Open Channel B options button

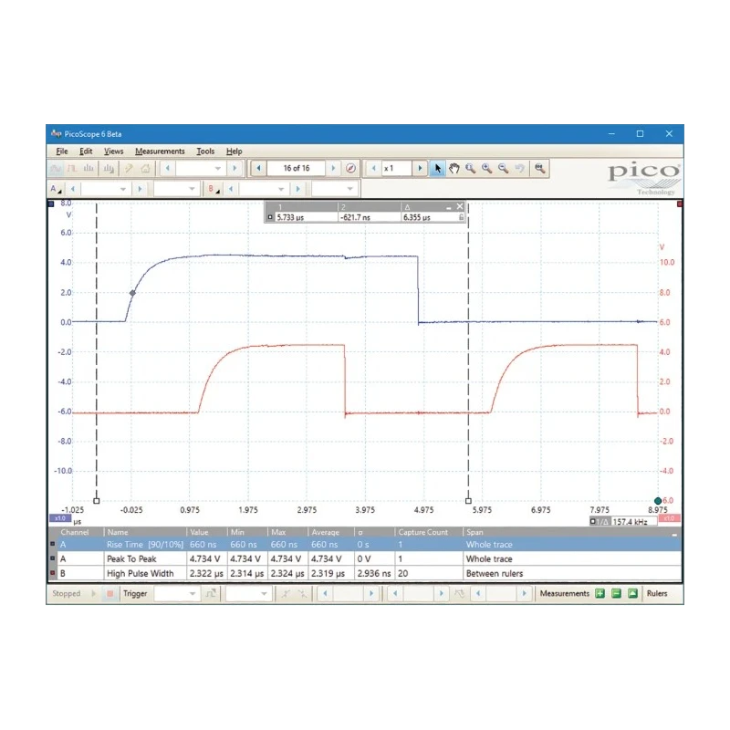214,189
